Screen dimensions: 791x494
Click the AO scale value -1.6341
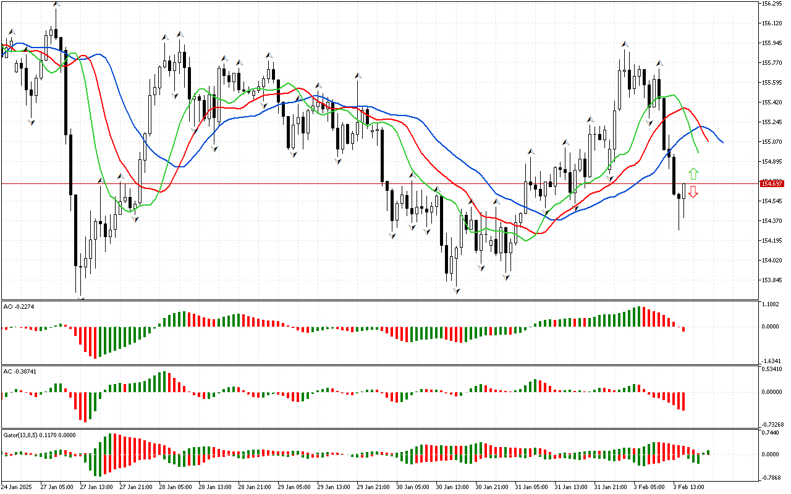[x=770, y=361]
